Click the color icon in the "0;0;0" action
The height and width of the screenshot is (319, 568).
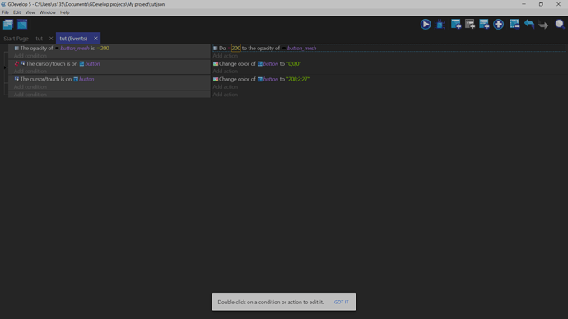(x=216, y=63)
